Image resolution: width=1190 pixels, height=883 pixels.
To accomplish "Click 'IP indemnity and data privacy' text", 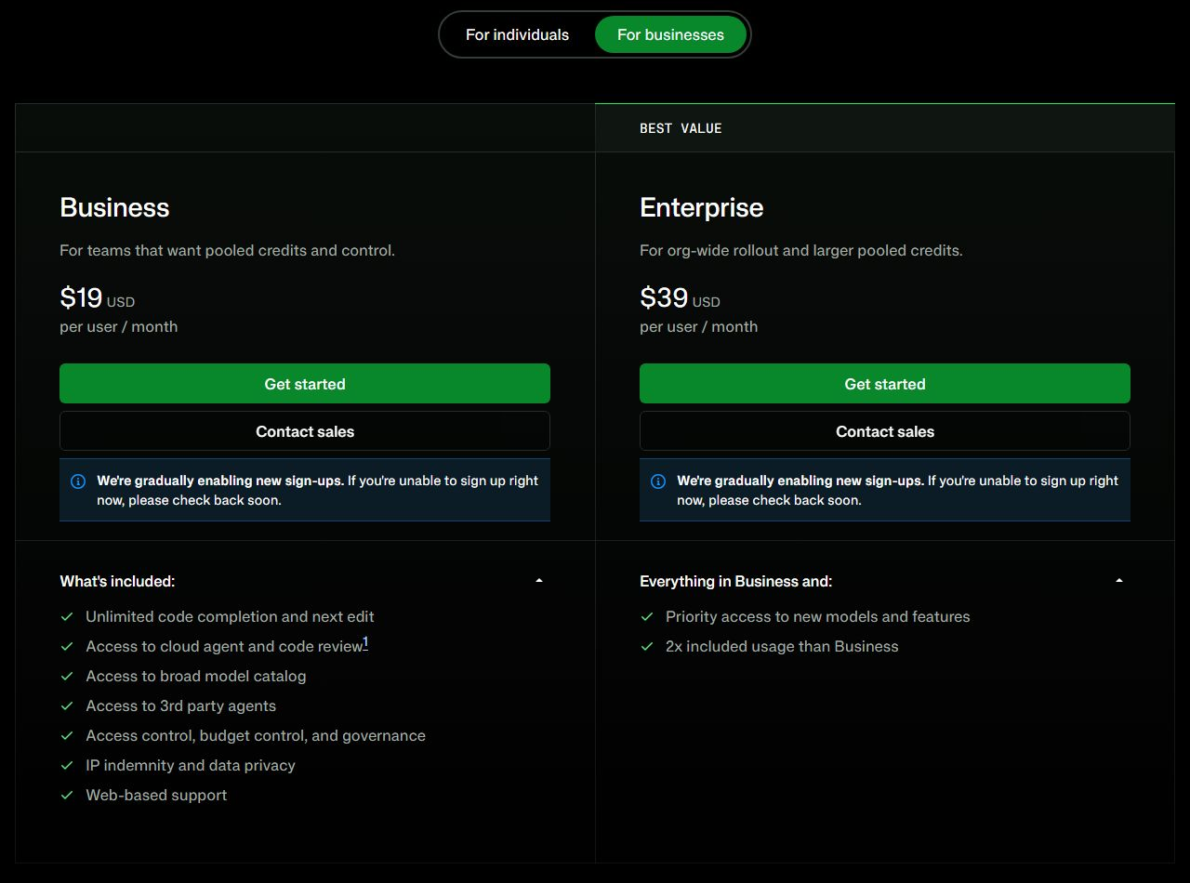I will (x=191, y=765).
